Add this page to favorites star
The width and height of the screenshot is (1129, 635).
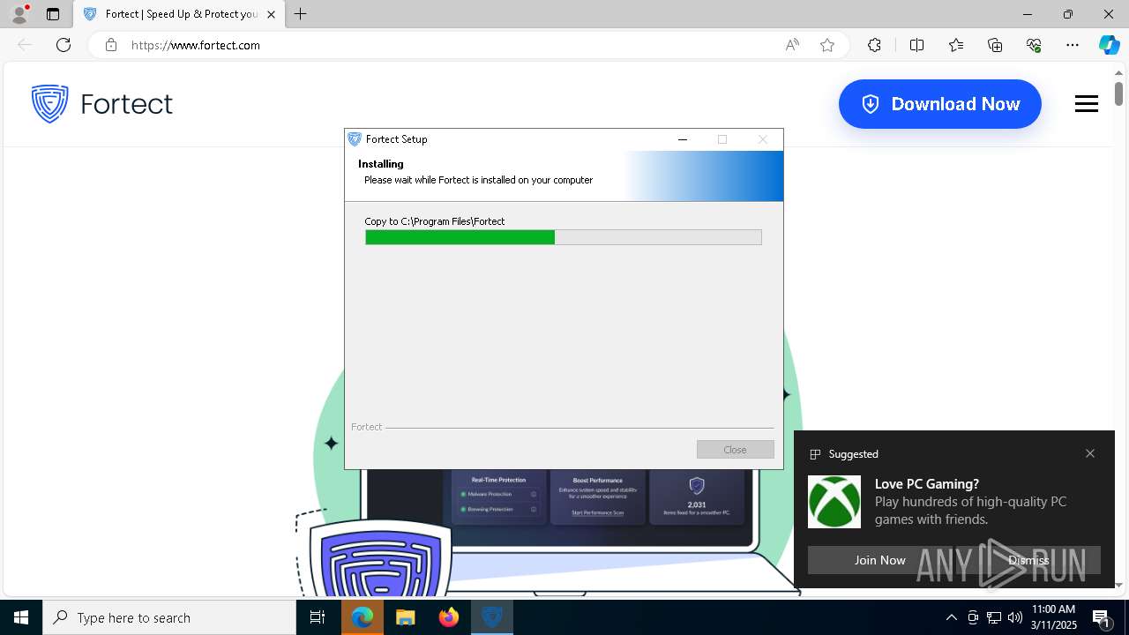point(827,45)
